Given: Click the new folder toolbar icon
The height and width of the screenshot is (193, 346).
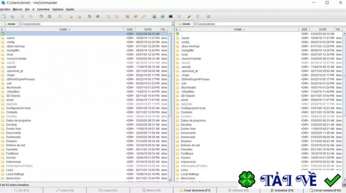Looking at the screenshot, I should coord(70,16).
